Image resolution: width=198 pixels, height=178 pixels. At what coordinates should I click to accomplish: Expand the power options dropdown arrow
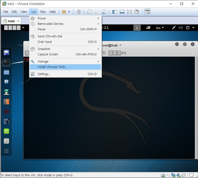point(69,12)
